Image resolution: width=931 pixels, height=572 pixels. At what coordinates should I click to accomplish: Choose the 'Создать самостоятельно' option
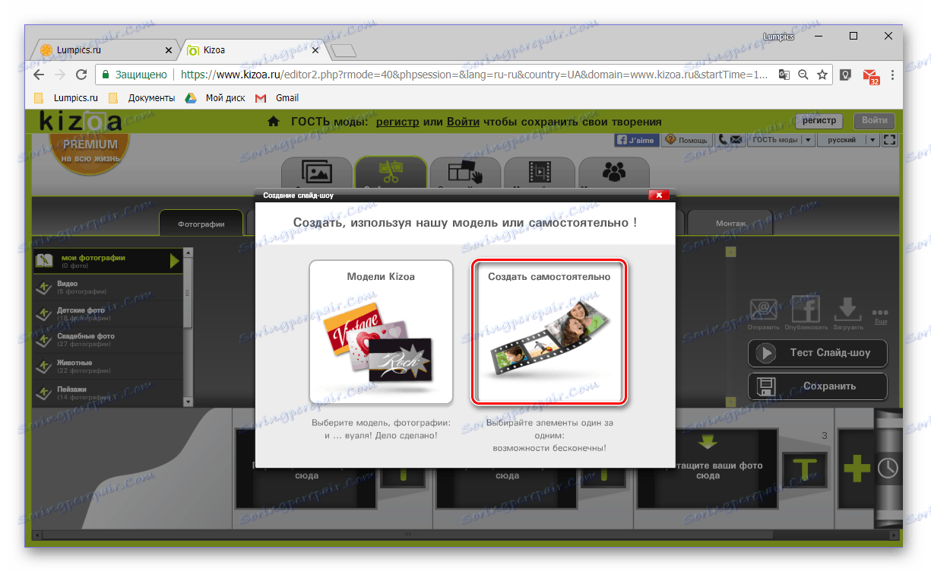pyautogui.click(x=549, y=332)
